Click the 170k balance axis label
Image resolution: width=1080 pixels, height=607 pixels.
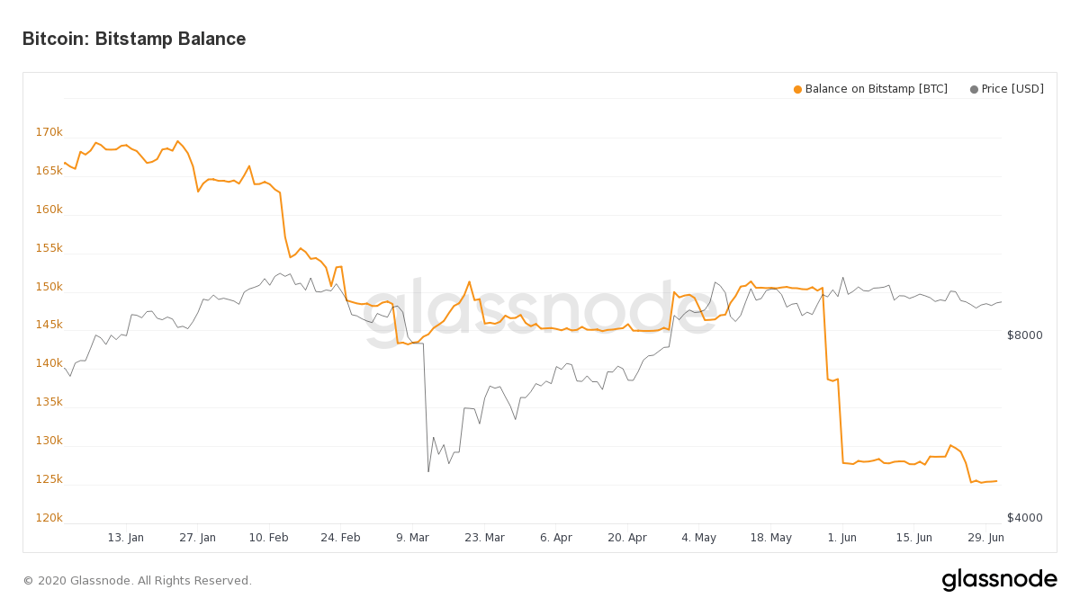pyautogui.click(x=49, y=132)
